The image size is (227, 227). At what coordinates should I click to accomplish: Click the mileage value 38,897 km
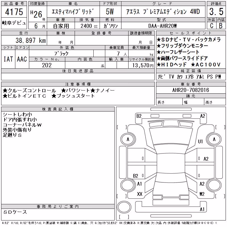pyautogui.click(x=31, y=40)
